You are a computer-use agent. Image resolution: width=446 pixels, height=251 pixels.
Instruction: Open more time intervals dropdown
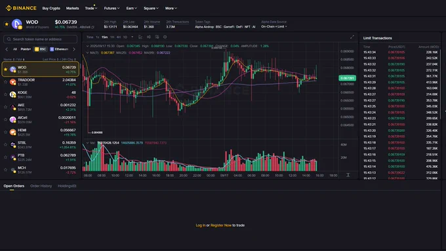click(x=132, y=37)
